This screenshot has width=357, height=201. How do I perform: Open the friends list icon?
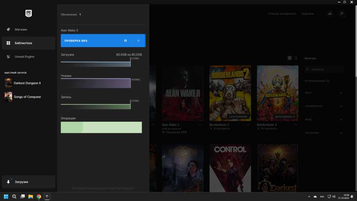pyautogui.click(x=330, y=14)
